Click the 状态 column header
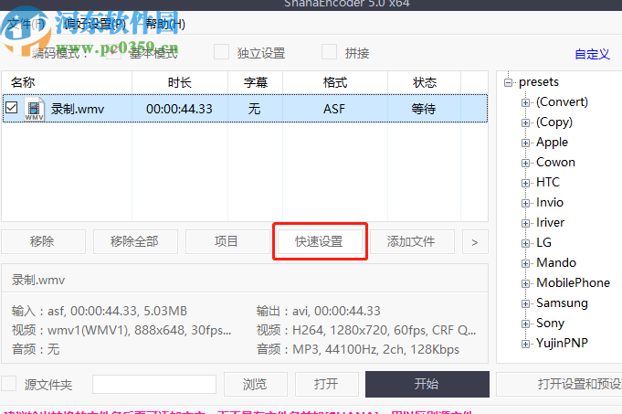Screen dimensions: 622x414 (424, 82)
